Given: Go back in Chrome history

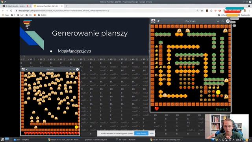Looking at the screenshot, I should point(3,11).
